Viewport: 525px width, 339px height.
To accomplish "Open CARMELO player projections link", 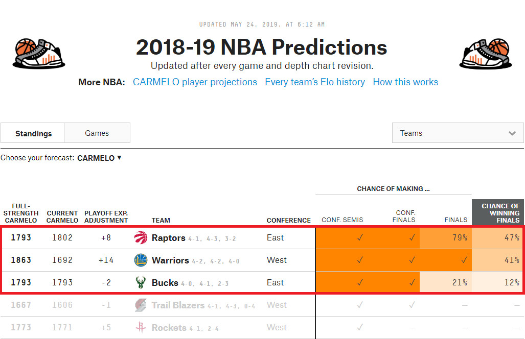I will point(195,82).
